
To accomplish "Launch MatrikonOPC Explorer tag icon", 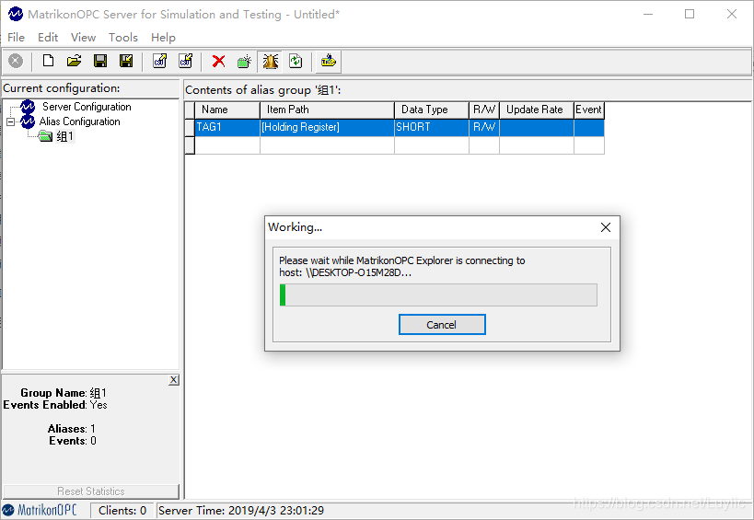I will tap(329, 61).
